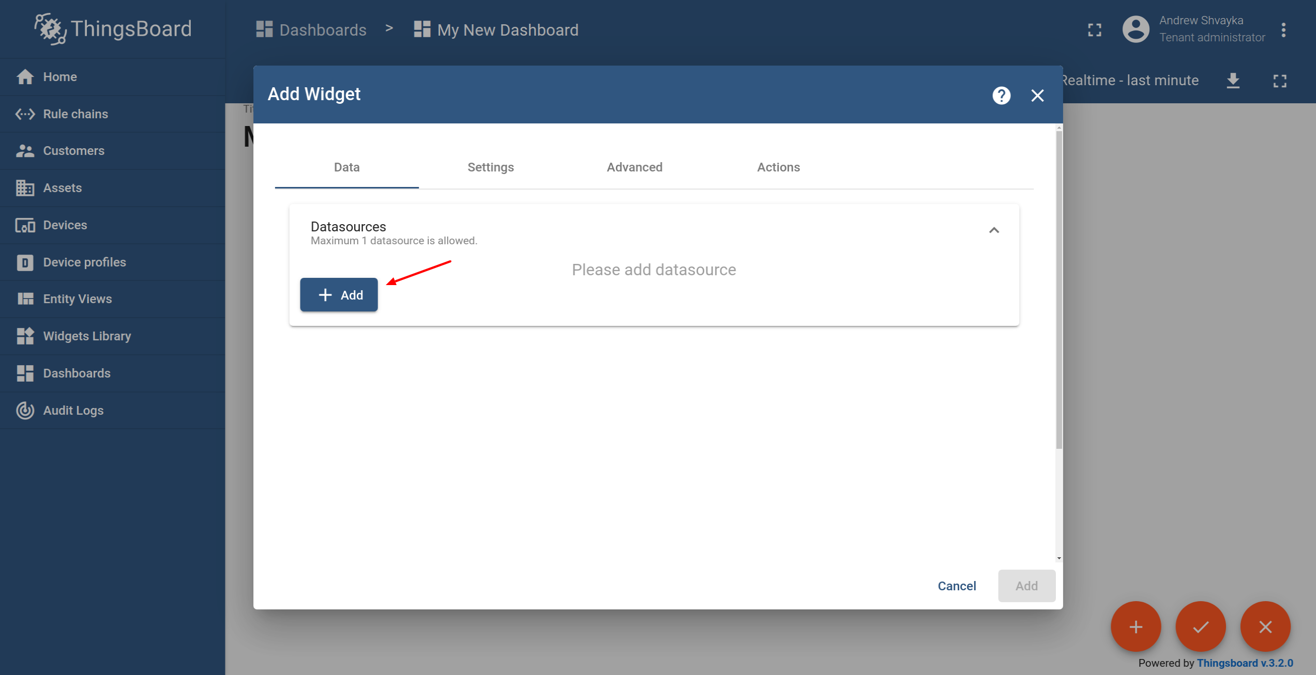Open Device profiles from sidebar
Viewport: 1316px width, 675px height.
[x=84, y=262]
